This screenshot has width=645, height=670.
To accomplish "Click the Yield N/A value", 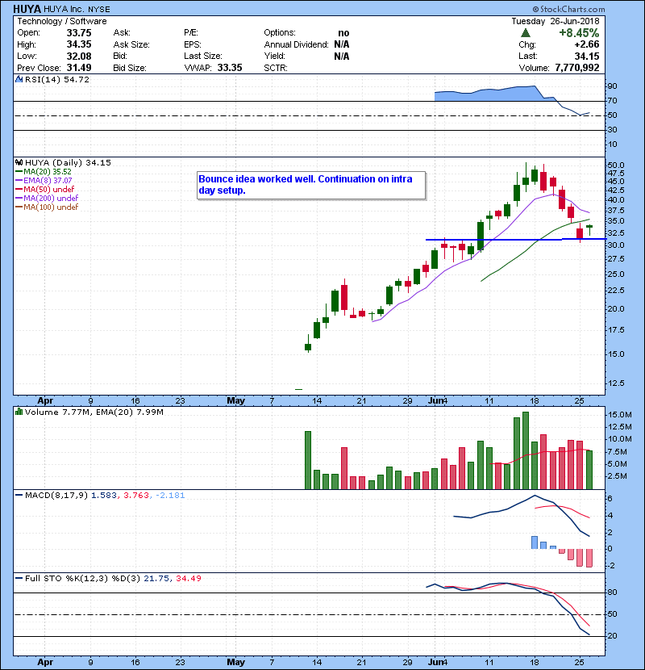I will [x=342, y=56].
